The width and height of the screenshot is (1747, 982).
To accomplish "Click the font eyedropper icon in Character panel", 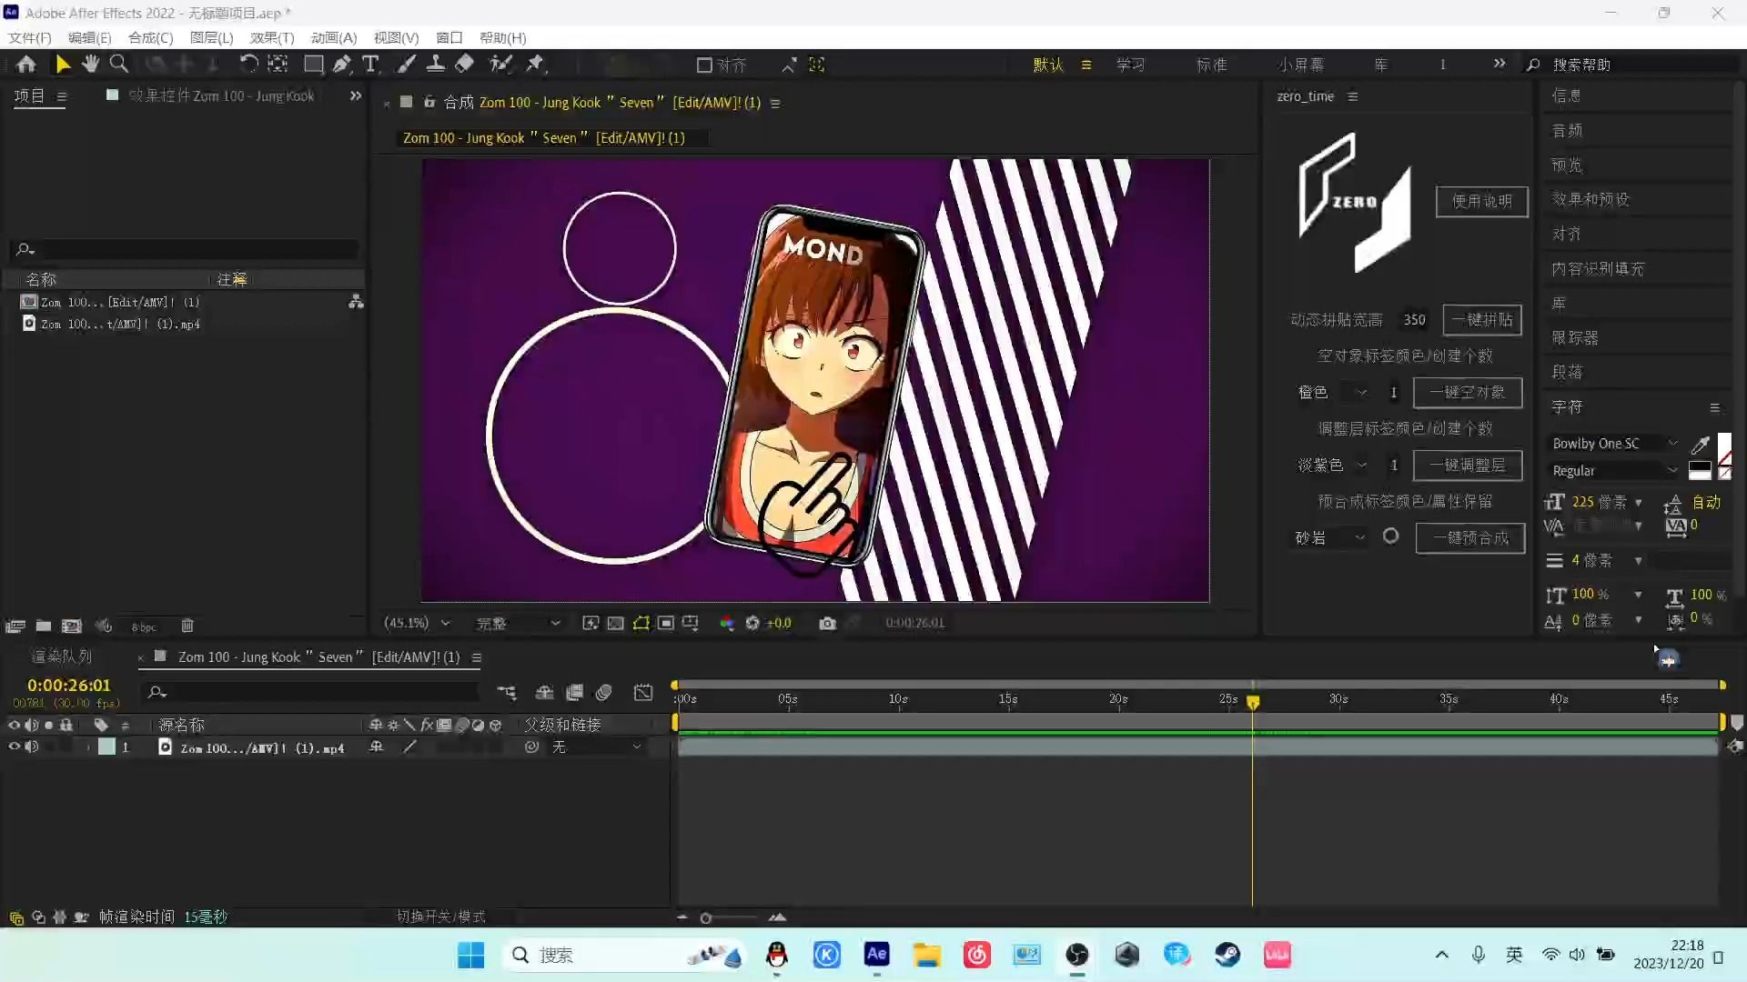I will pos(1700,445).
